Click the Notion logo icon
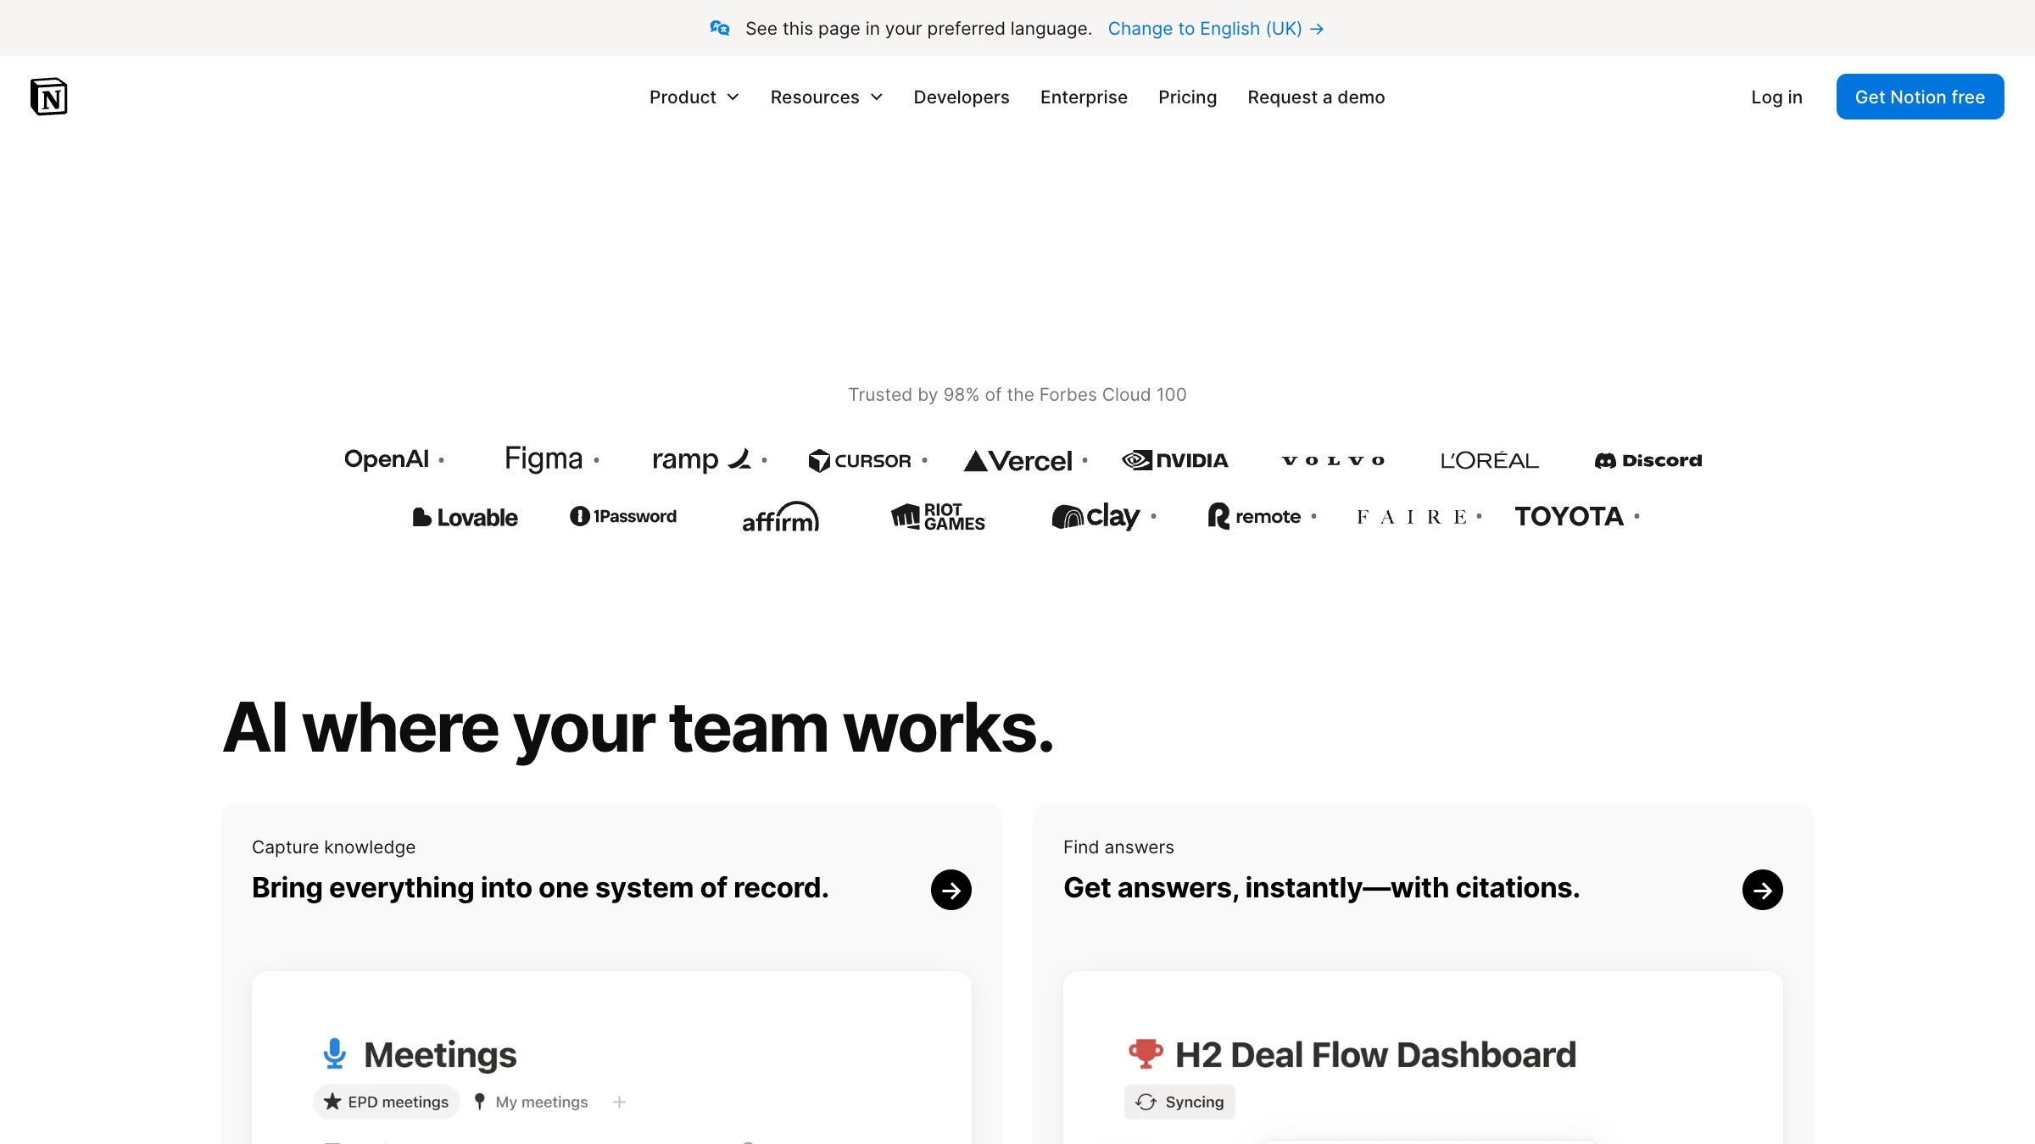The height and width of the screenshot is (1144, 2035). pyautogui.click(x=48, y=97)
